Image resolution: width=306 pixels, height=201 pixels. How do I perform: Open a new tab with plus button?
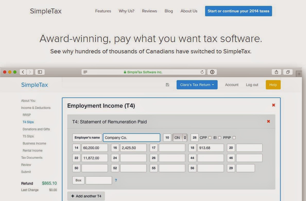coord(299,74)
